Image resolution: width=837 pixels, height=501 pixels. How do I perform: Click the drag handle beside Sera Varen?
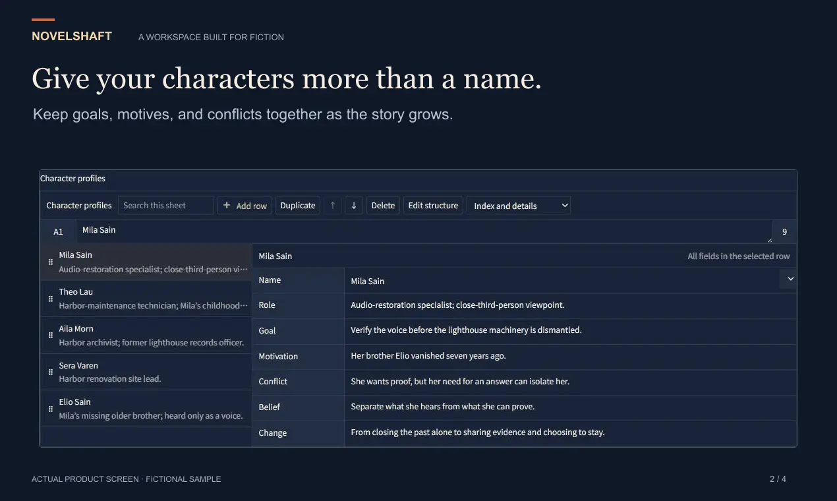tap(51, 372)
